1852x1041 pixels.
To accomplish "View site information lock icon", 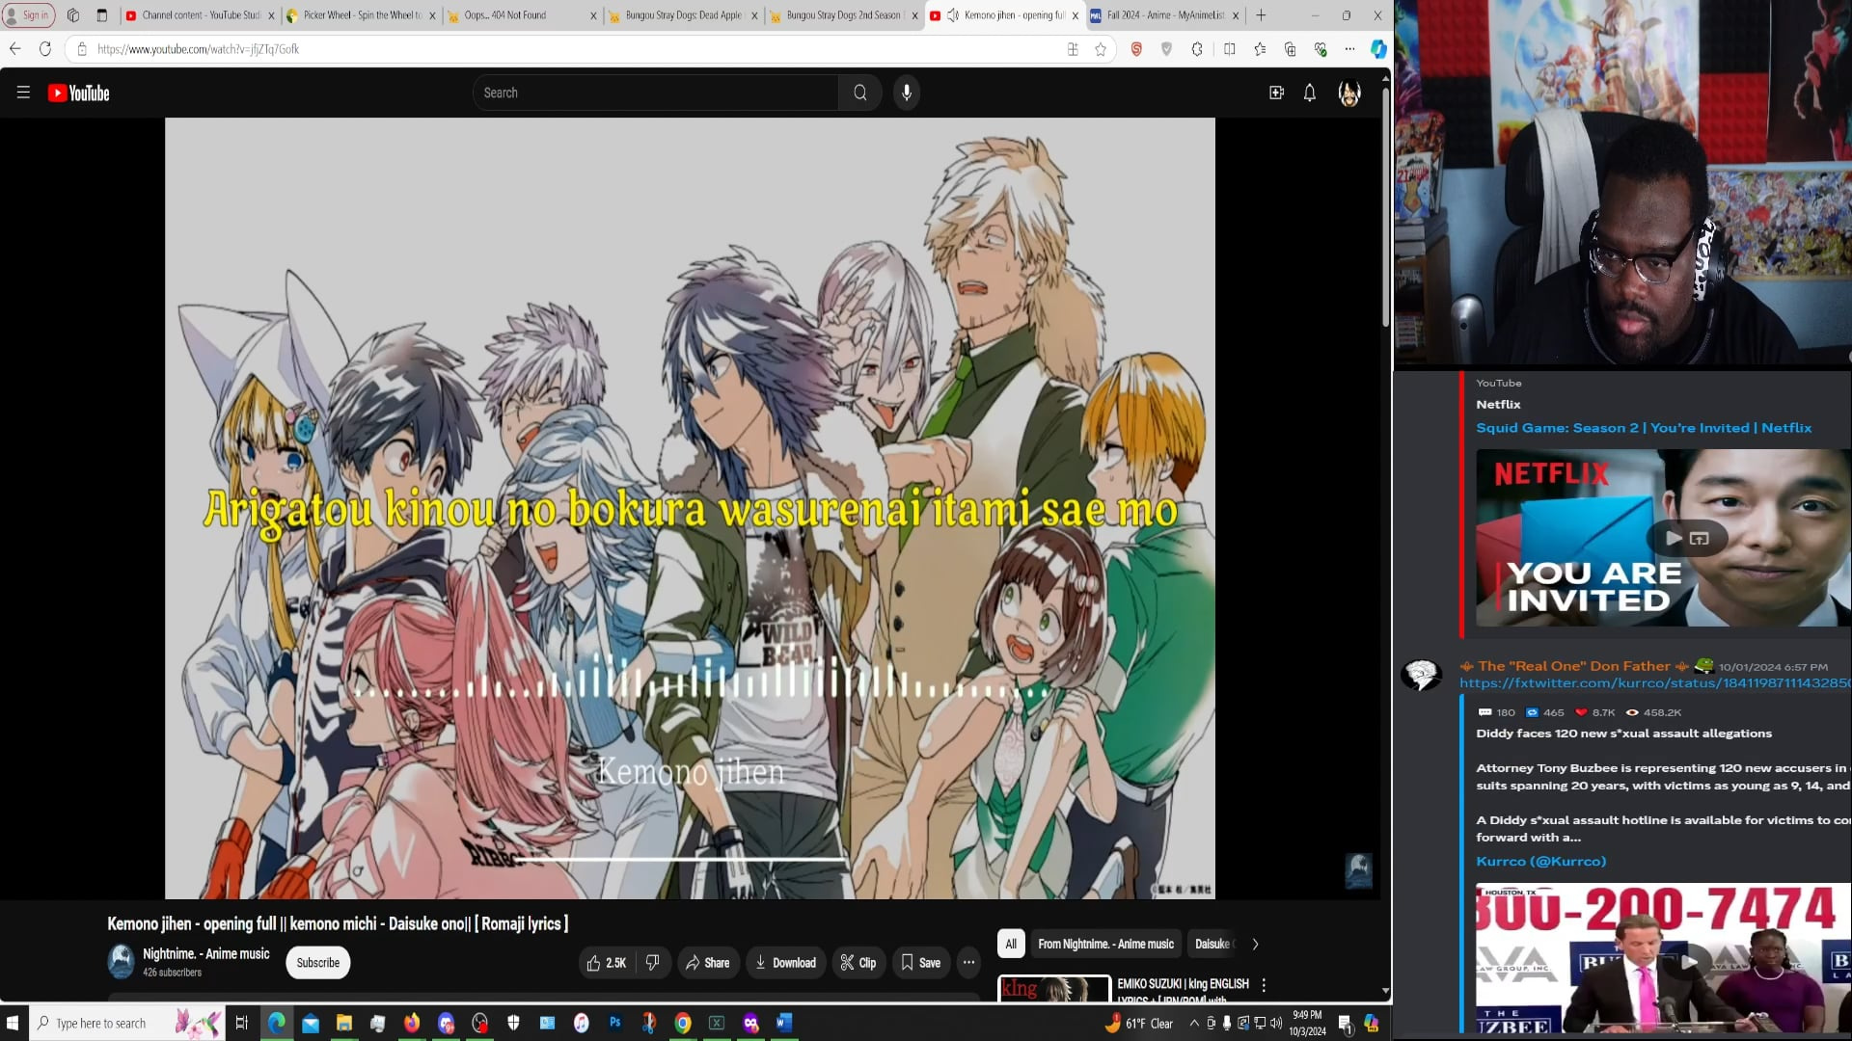I will [x=82, y=49].
